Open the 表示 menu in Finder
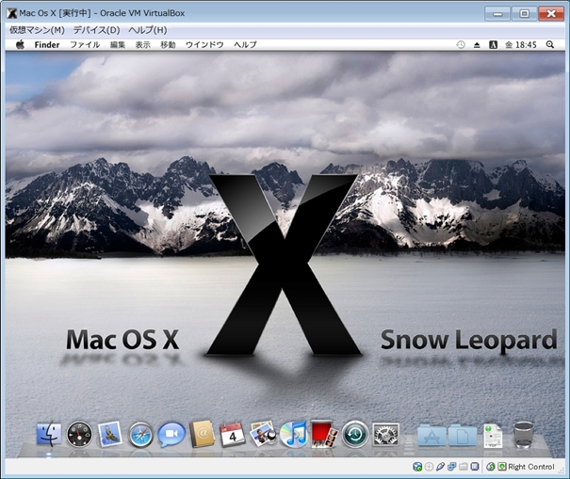Screen dimensions: 570x479 coord(142,44)
